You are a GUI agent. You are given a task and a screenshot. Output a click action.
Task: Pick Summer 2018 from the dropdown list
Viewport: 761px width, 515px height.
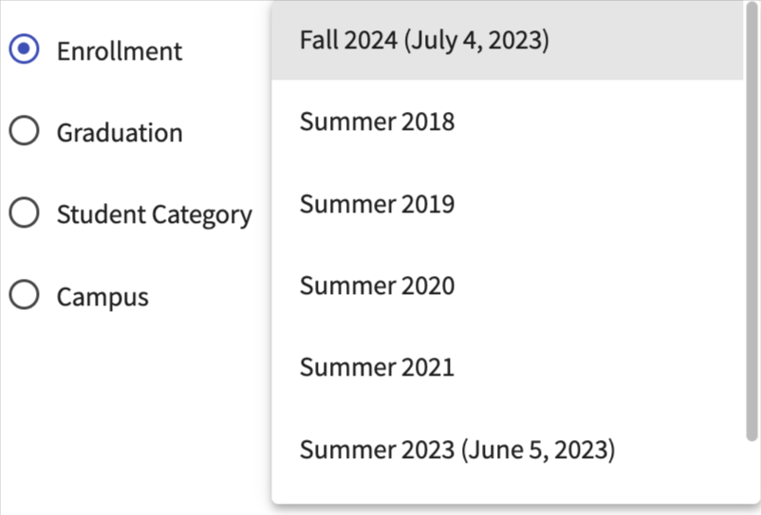click(377, 122)
